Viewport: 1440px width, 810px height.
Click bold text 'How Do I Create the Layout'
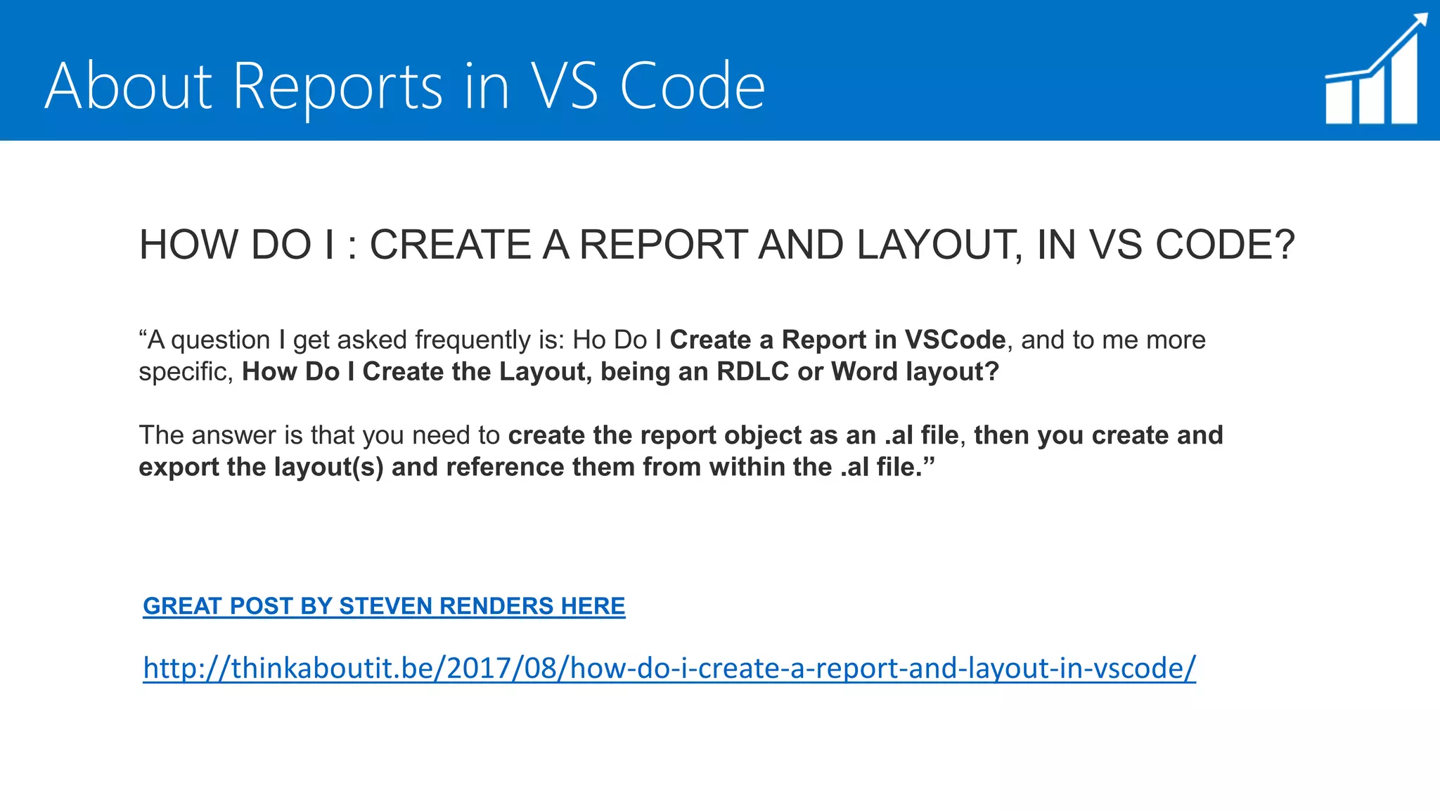coord(416,371)
